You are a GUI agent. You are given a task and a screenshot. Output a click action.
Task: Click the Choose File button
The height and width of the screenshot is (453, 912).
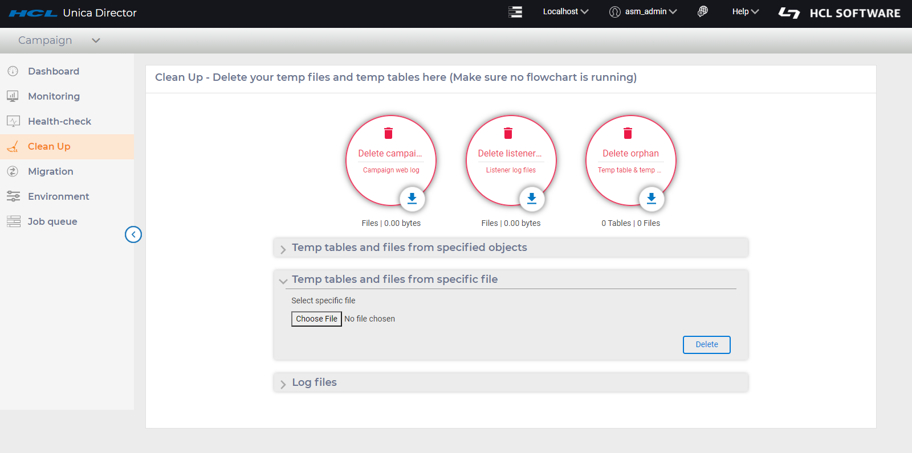316,319
